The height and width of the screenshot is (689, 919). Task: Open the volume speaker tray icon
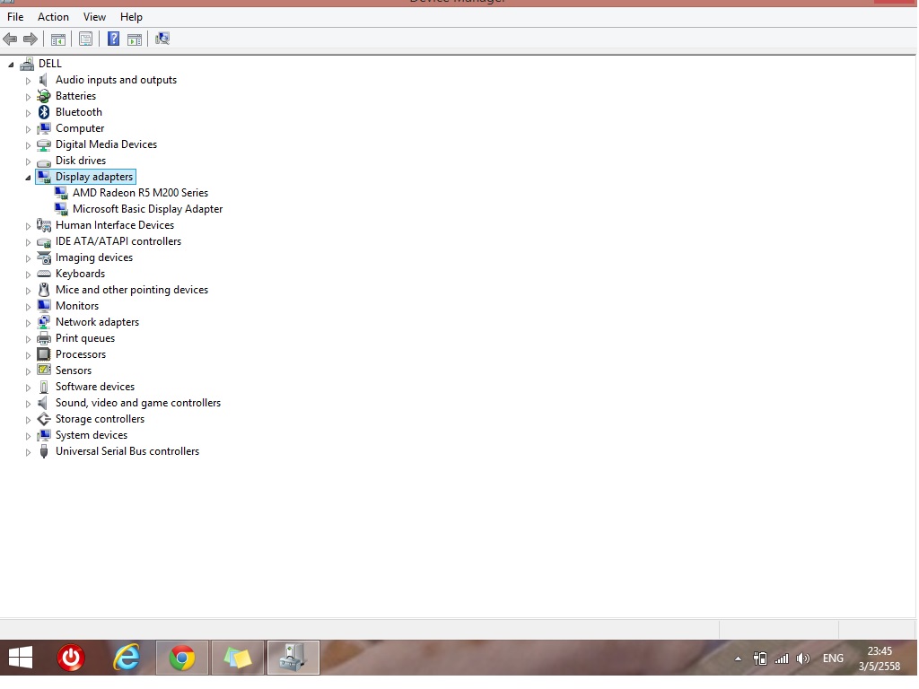tap(803, 659)
